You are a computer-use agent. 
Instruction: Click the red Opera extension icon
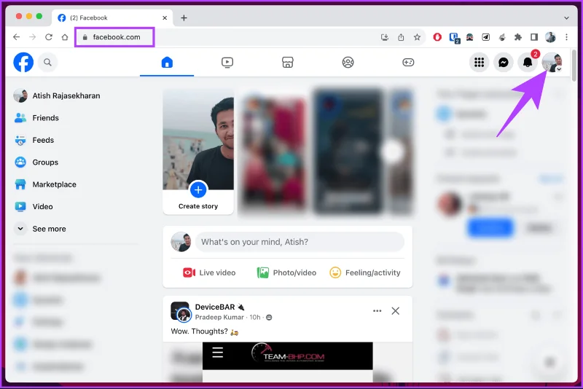pyautogui.click(x=437, y=36)
